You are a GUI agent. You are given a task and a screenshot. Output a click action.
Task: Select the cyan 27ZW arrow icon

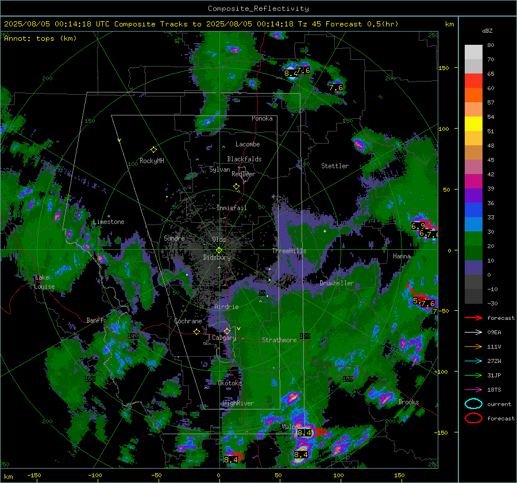473,361
